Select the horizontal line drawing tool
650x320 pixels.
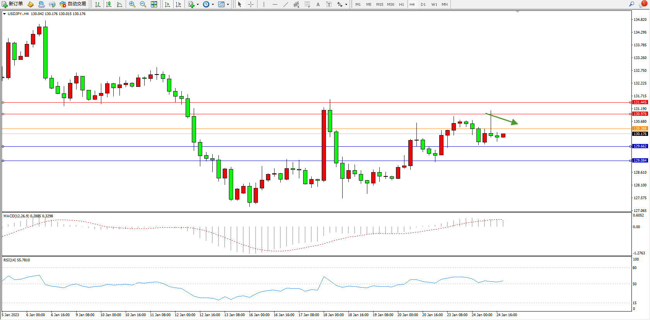pyautogui.click(x=275, y=4)
